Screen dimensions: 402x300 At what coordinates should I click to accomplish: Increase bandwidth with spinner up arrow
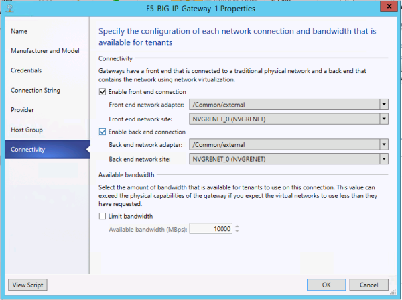(237, 226)
